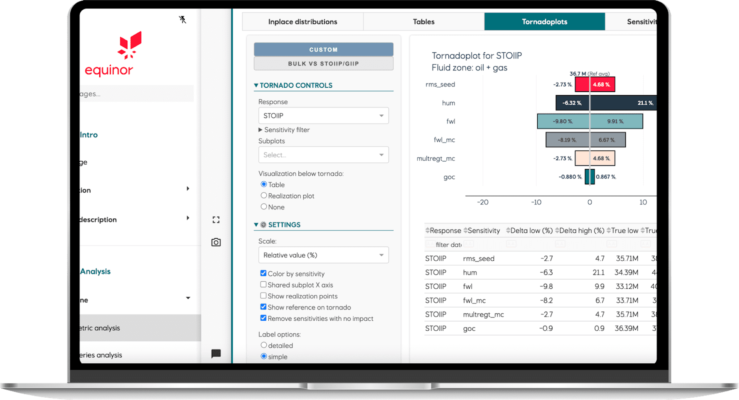Click the settings gear icon

[263, 225]
